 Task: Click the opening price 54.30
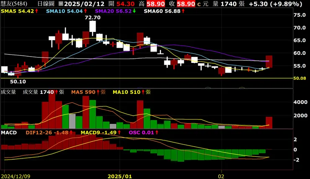[126, 4]
